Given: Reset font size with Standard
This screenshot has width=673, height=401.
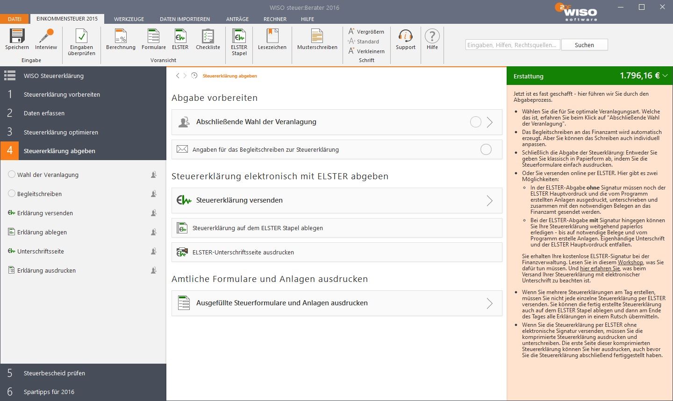Looking at the screenshot, I should pyautogui.click(x=364, y=42).
